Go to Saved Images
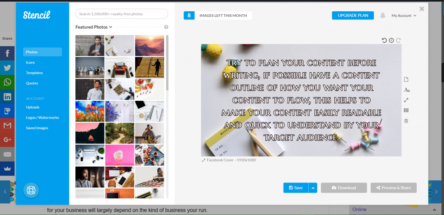The width and height of the screenshot is (444, 215). pos(37,128)
